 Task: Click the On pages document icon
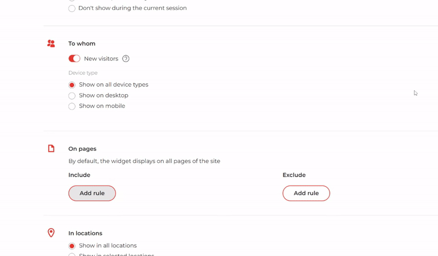tap(51, 149)
